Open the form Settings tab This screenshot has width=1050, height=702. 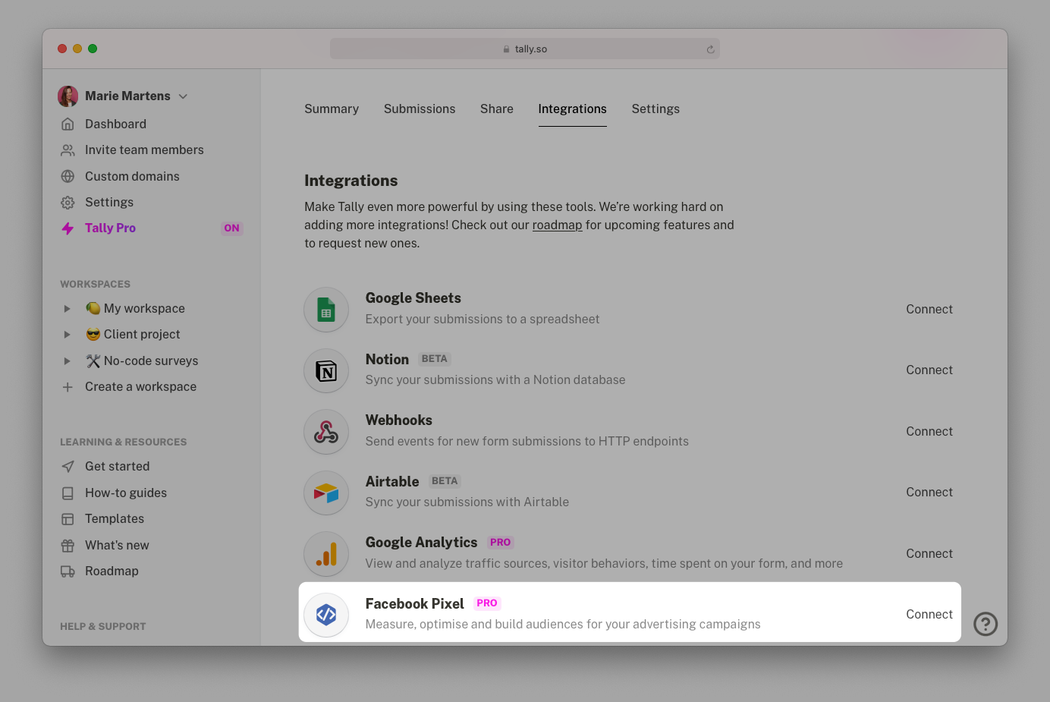(655, 109)
